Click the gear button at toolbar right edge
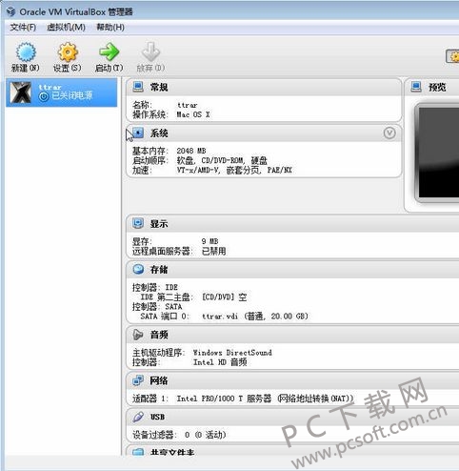The height and width of the screenshot is (471, 459). (x=453, y=57)
